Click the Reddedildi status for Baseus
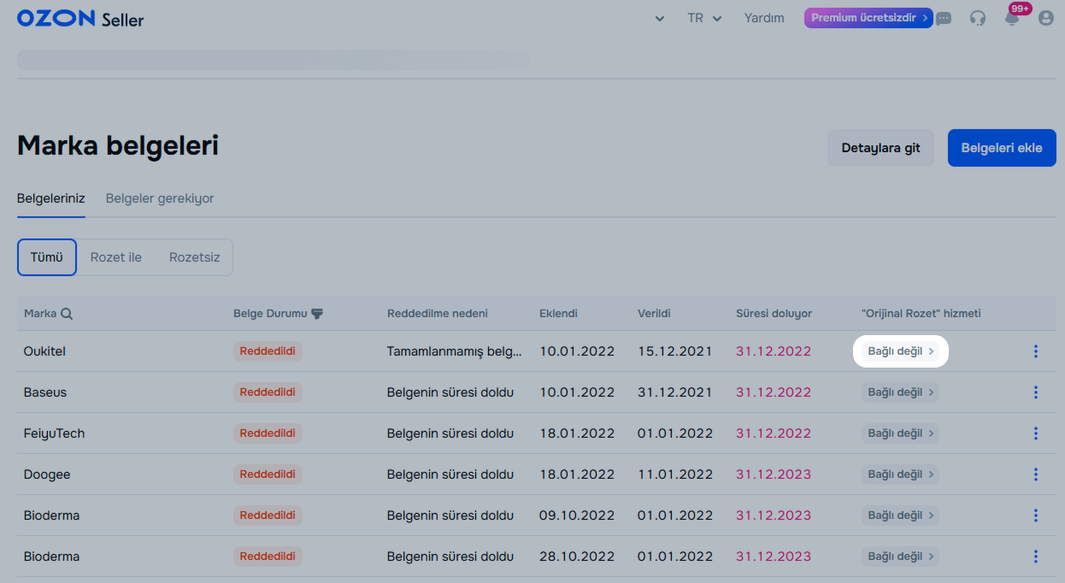Viewport: 1065px width, 583px height. pyautogui.click(x=268, y=392)
